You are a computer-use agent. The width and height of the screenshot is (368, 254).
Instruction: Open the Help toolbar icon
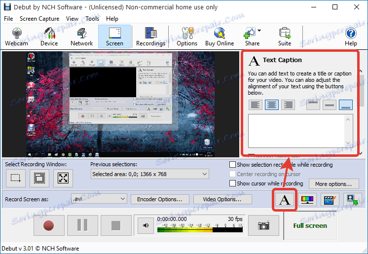click(x=351, y=37)
